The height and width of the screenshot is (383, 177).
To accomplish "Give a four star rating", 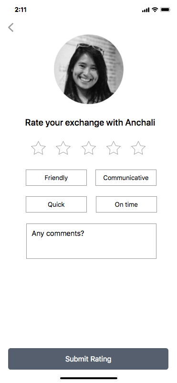I will [x=114, y=148].
